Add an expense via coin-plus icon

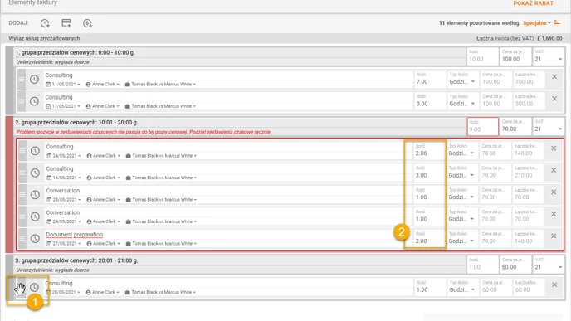click(x=87, y=23)
